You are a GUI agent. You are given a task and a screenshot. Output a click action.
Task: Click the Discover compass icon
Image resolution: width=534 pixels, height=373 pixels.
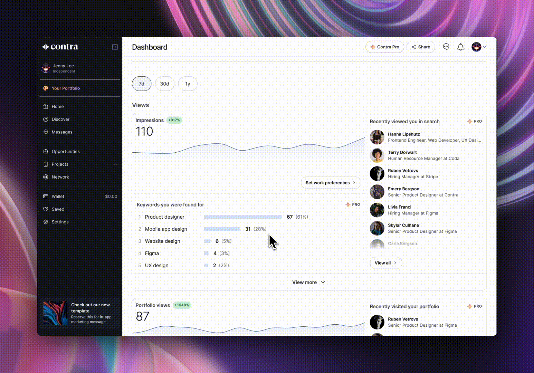[46, 119]
